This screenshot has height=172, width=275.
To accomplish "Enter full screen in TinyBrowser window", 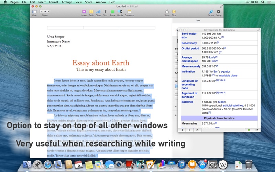I will point(258,30).
